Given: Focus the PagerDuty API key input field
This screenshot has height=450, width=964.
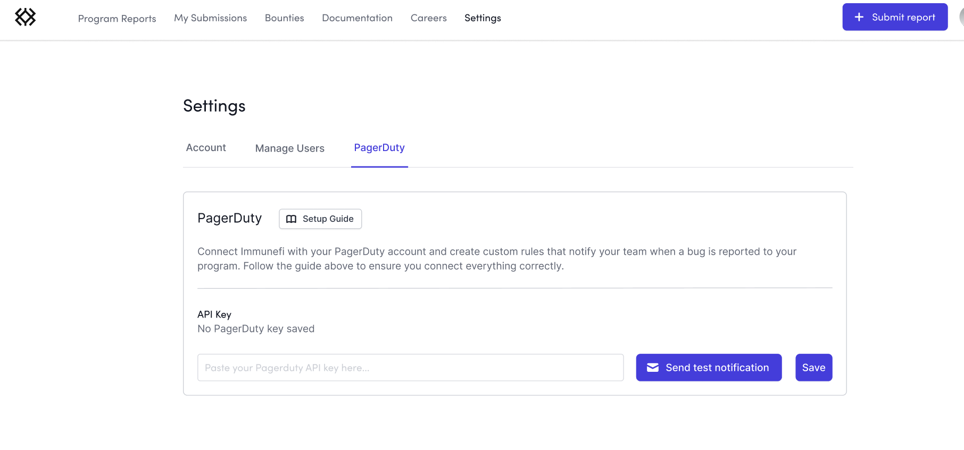Looking at the screenshot, I should coord(410,368).
